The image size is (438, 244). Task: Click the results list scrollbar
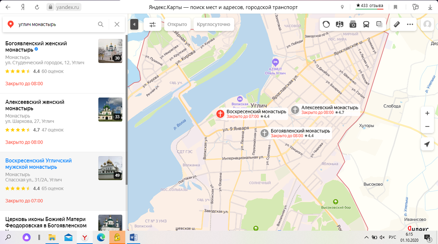126,110
